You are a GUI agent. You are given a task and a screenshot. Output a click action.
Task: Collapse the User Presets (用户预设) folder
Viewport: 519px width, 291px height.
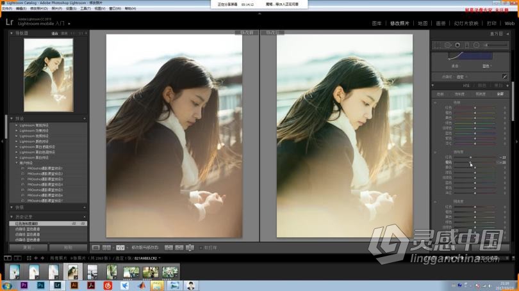click(17, 163)
